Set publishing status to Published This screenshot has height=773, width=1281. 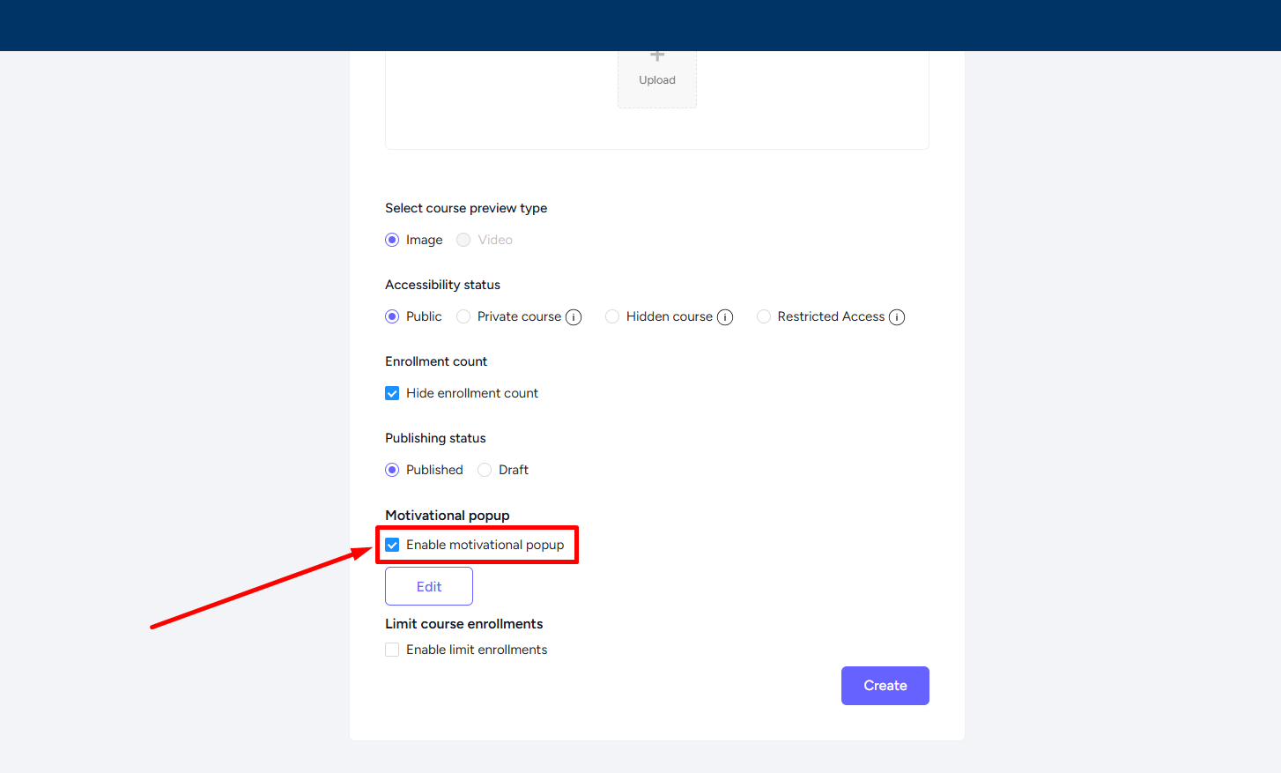[x=392, y=470]
